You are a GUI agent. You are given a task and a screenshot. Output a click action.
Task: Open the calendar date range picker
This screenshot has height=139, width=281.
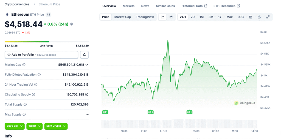251,17
